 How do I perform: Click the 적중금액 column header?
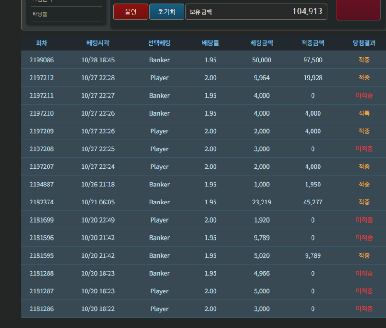tap(313, 43)
